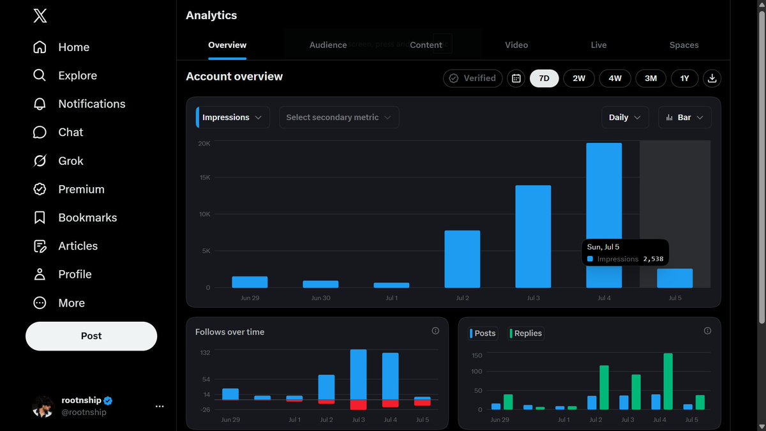766x431 pixels.
Task: Click the tooltip value 2,538
Action: pyautogui.click(x=653, y=259)
